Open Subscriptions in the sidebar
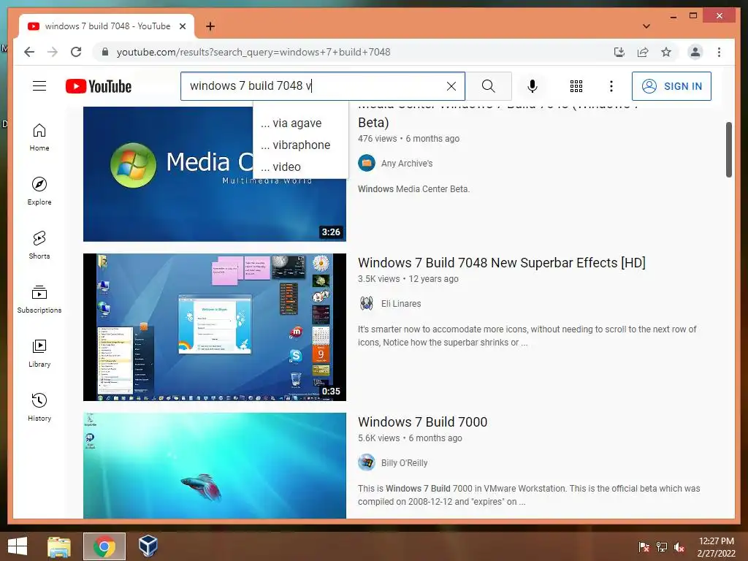Image resolution: width=748 pixels, height=561 pixels. pos(39,299)
